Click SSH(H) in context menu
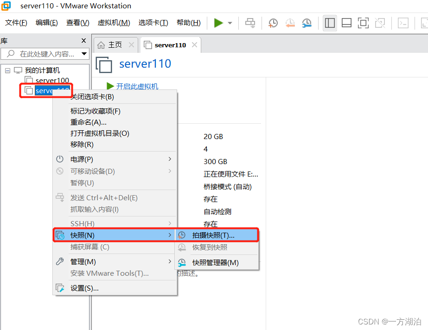Image resolution: width=428 pixels, height=330 pixels. [x=115, y=223]
